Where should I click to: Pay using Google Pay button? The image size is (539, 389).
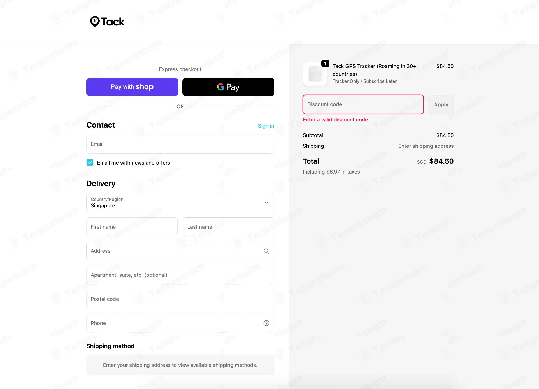pos(228,87)
